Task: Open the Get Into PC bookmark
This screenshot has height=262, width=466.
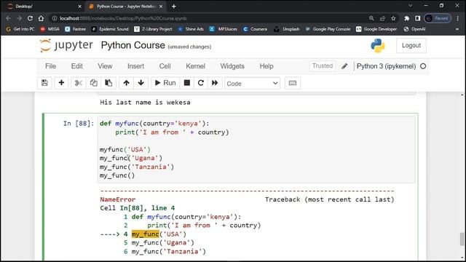Action: pos(20,29)
